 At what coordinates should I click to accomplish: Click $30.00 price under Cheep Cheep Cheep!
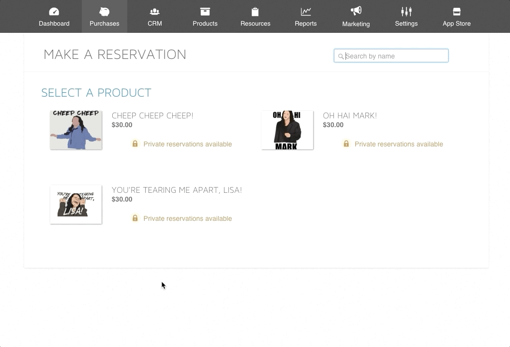point(122,125)
